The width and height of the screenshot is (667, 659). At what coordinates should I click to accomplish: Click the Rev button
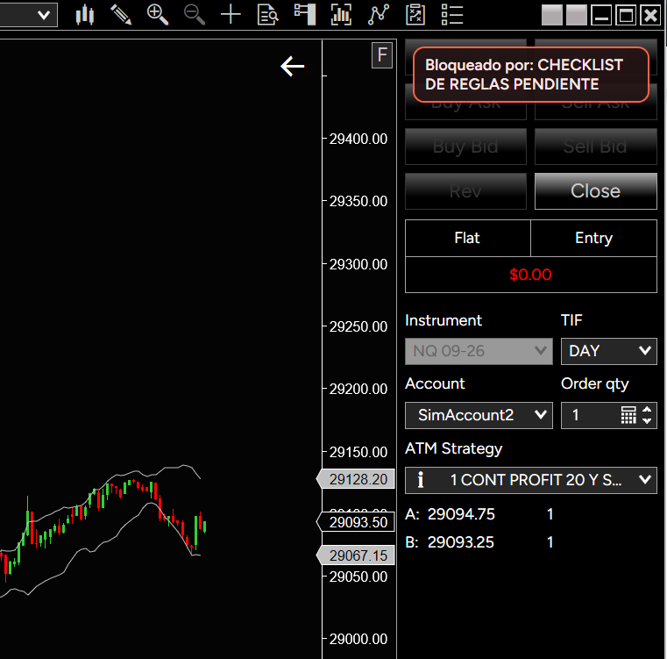[x=465, y=191]
